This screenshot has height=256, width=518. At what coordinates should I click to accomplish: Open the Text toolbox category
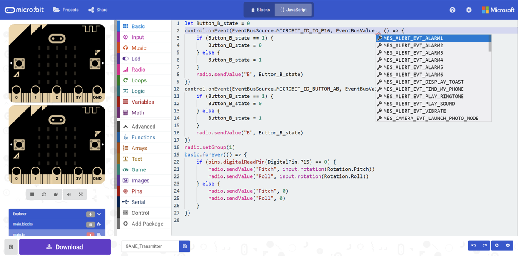(144, 159)
